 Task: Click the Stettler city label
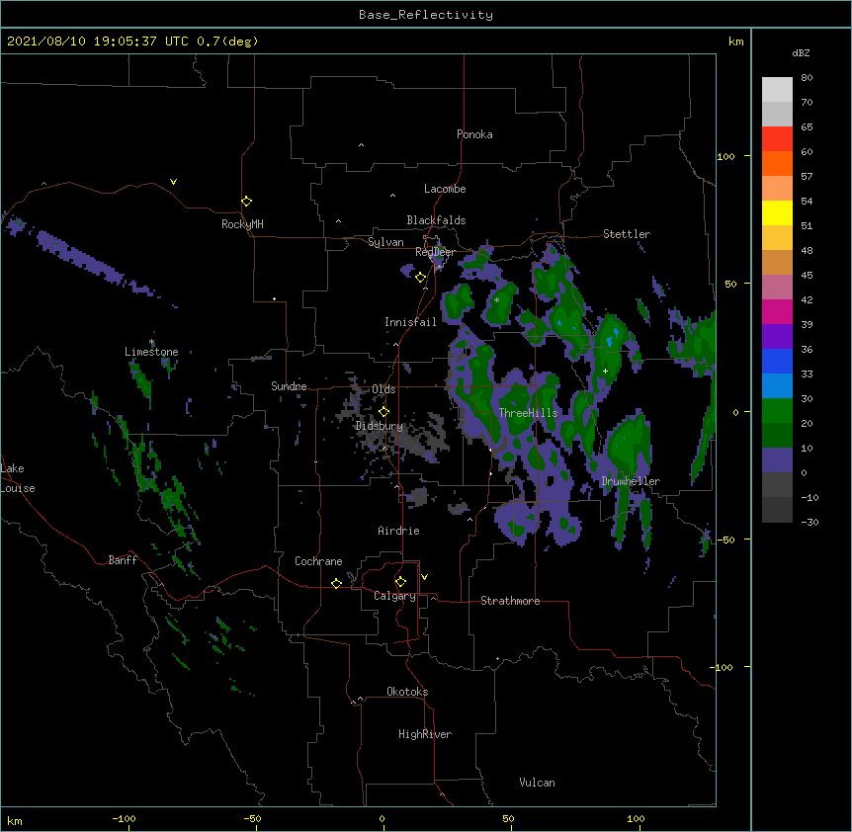[x=627, y=234]
